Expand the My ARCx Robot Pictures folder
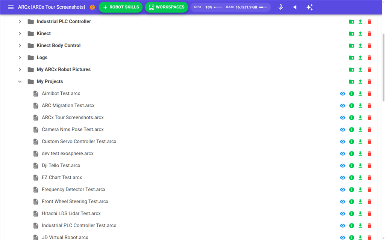The width and height of the screenshot is (385, 240). [20, 69]
